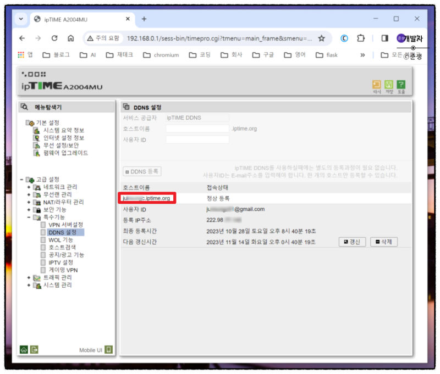
Task: Click the Chrome extensions puzzle icon
Action: pos(360,39)
